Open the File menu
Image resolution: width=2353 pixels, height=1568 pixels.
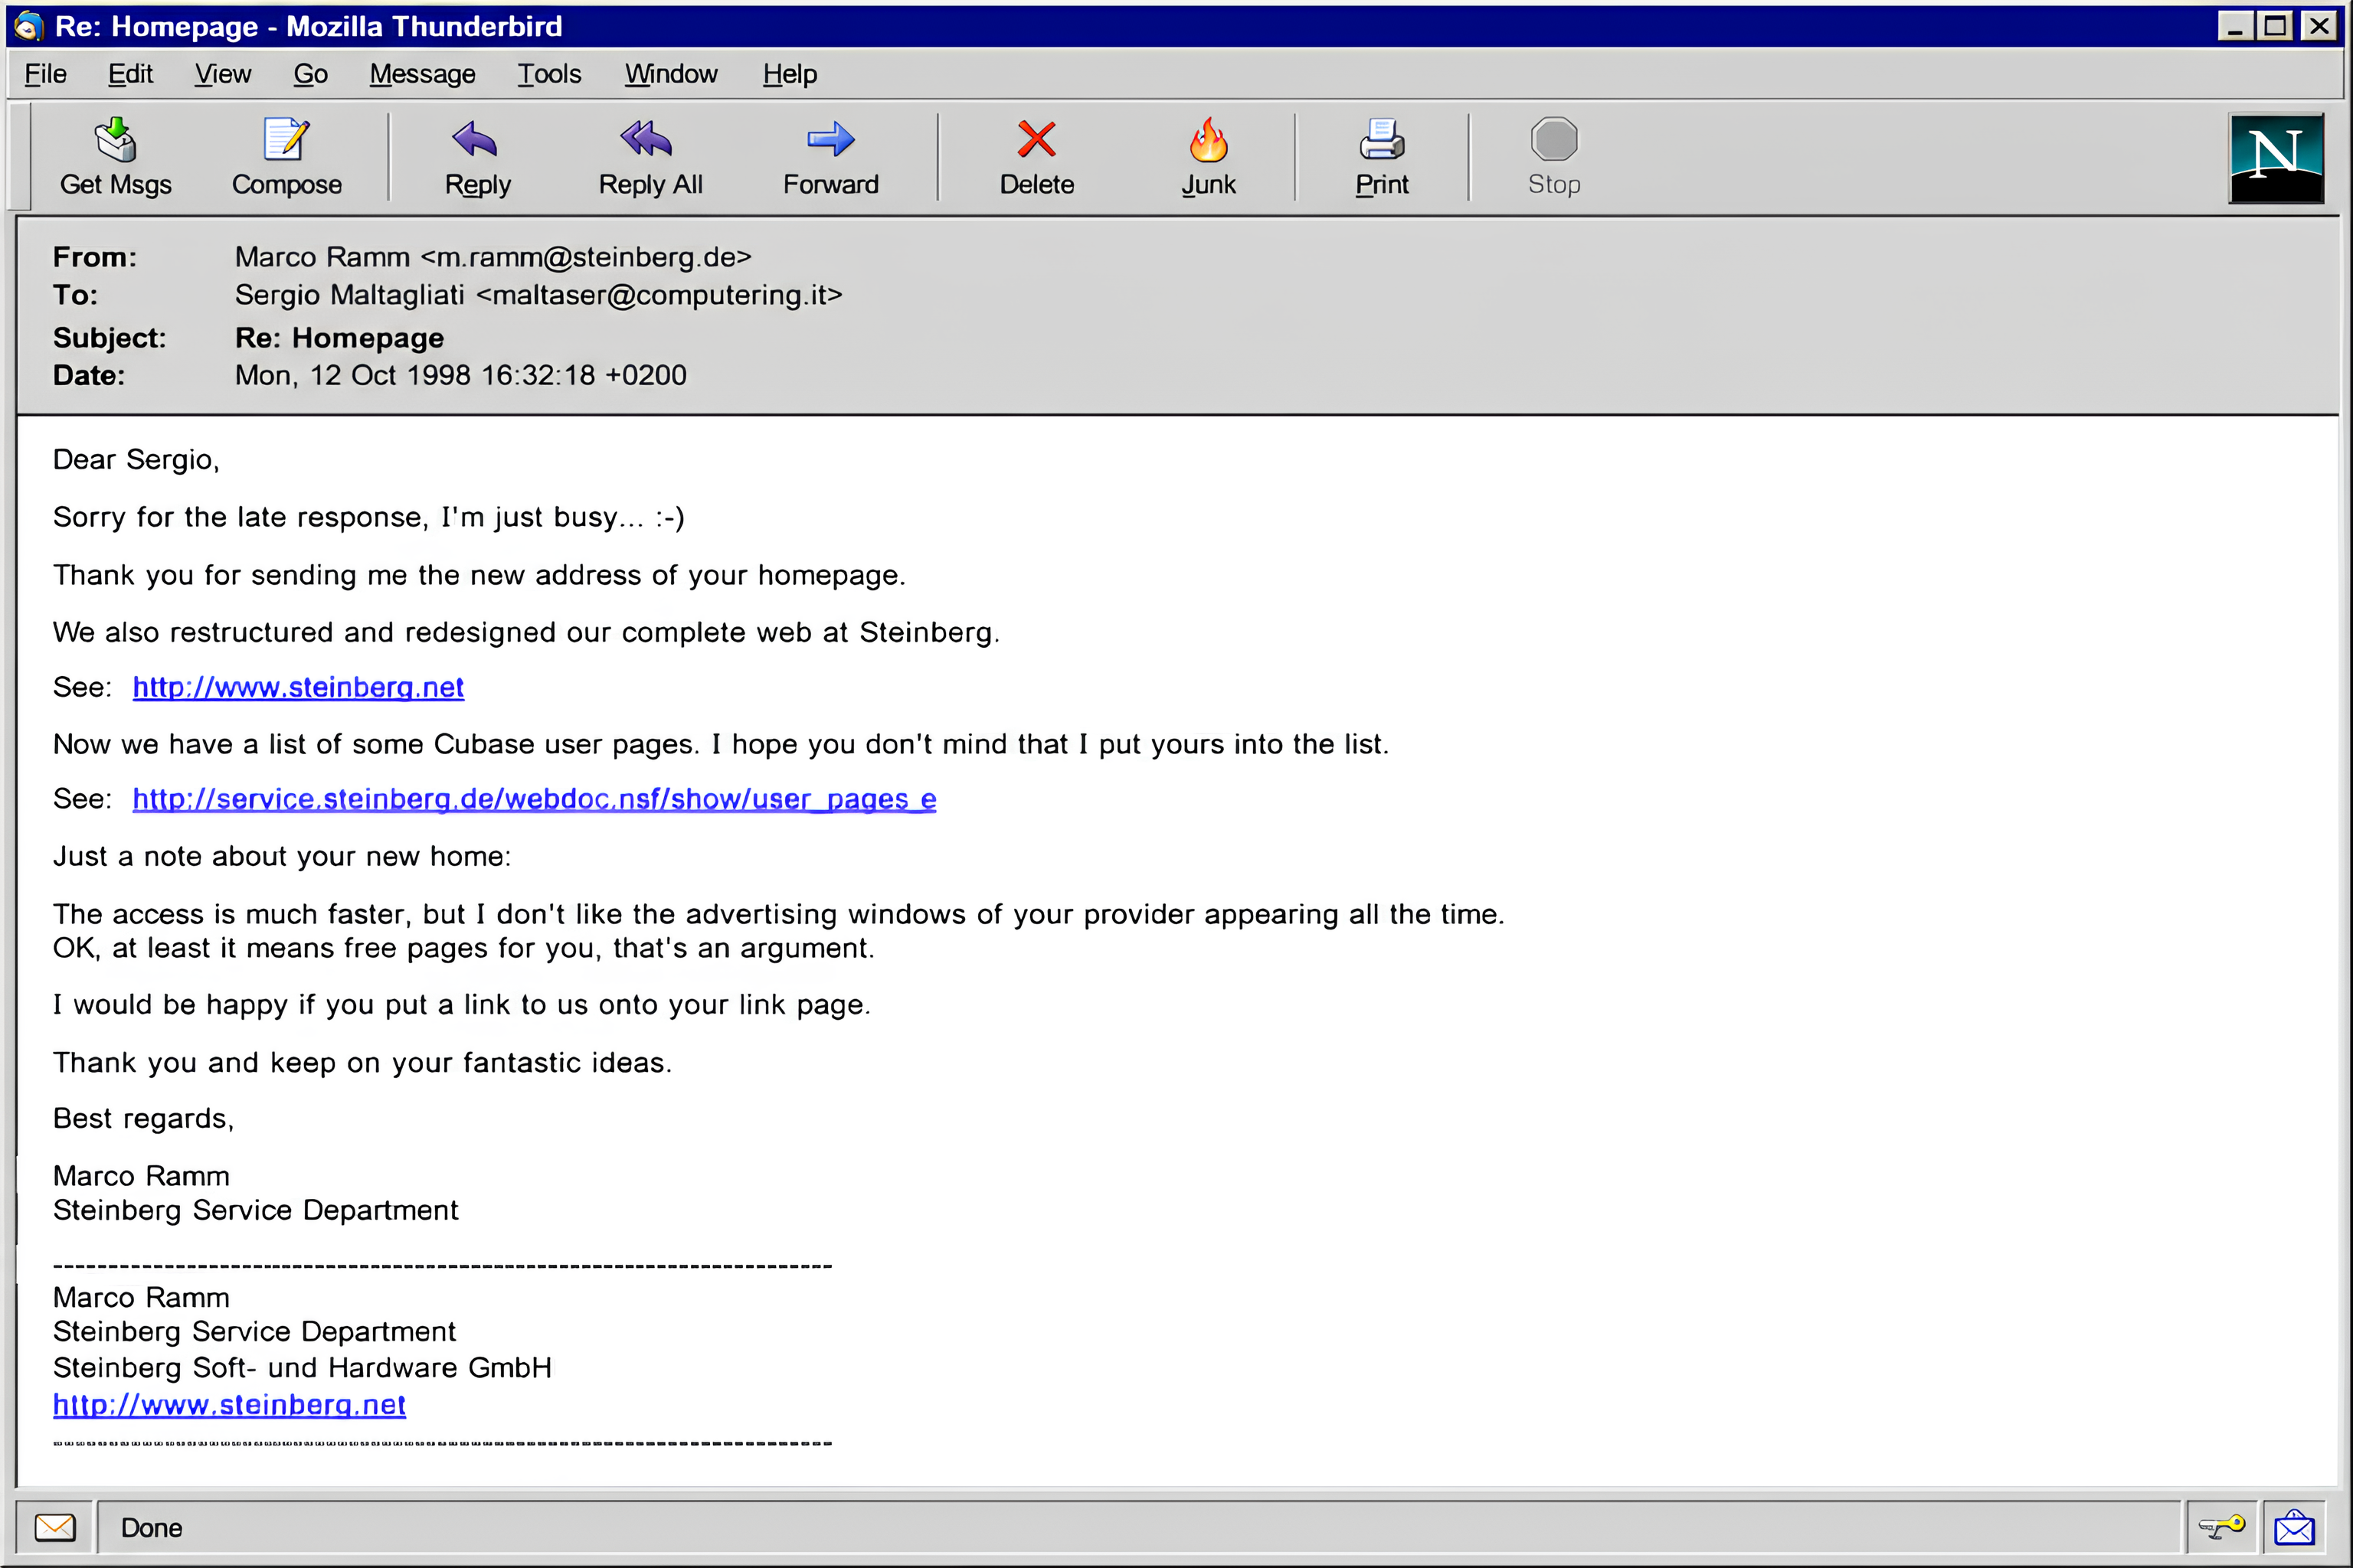(45, 74)
